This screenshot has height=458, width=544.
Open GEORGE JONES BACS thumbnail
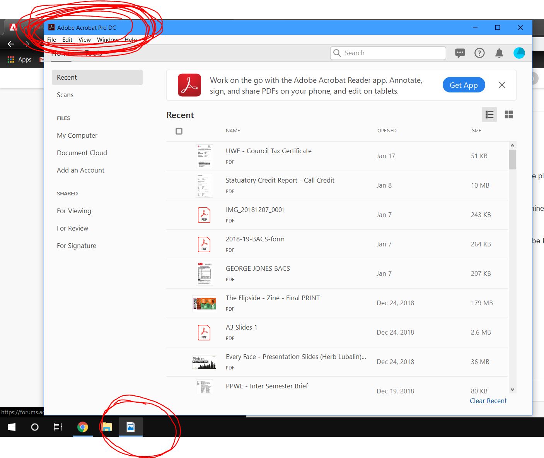click(204, 274)
